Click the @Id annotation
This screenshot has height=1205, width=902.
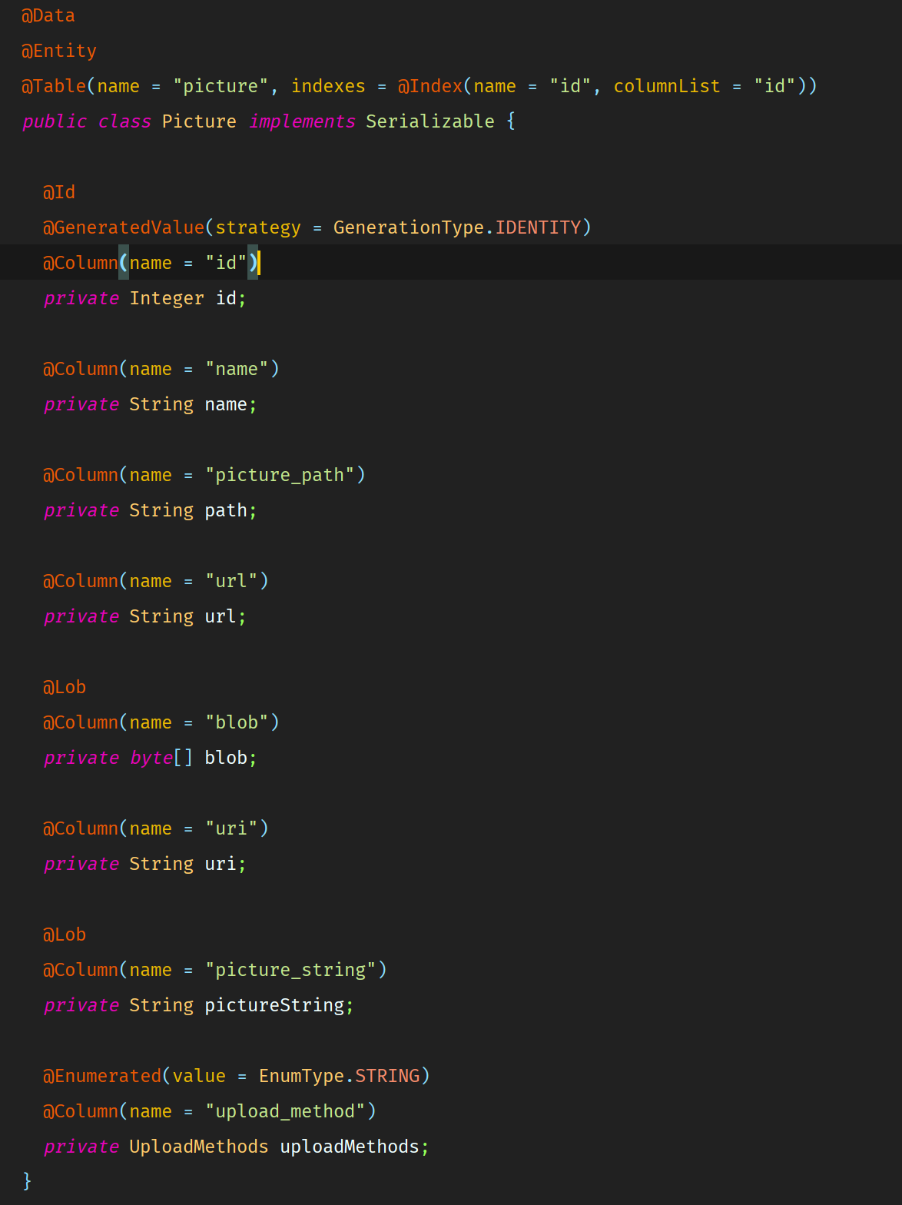59,192
